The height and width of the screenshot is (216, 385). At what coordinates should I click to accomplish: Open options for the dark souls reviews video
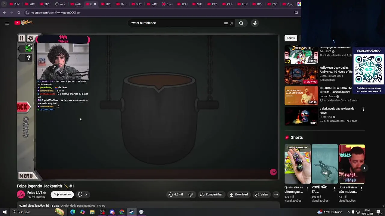(363, 109)
